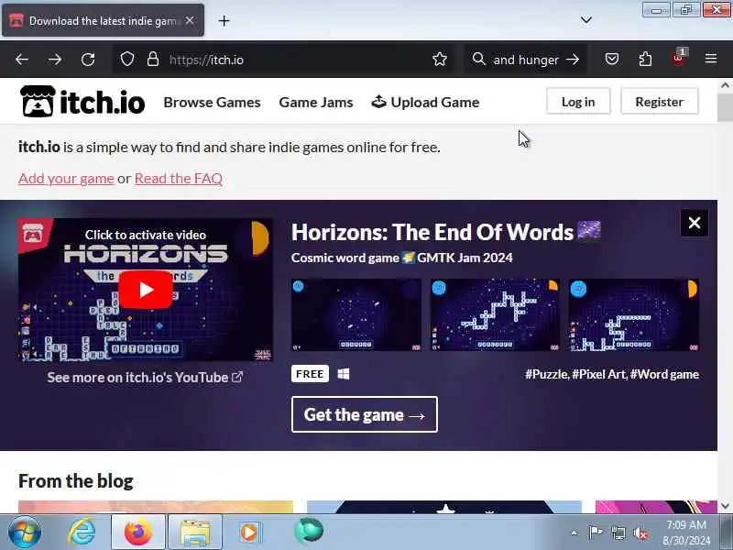
Task: Open the tracking protection shield icon
Action: (127, 60)
